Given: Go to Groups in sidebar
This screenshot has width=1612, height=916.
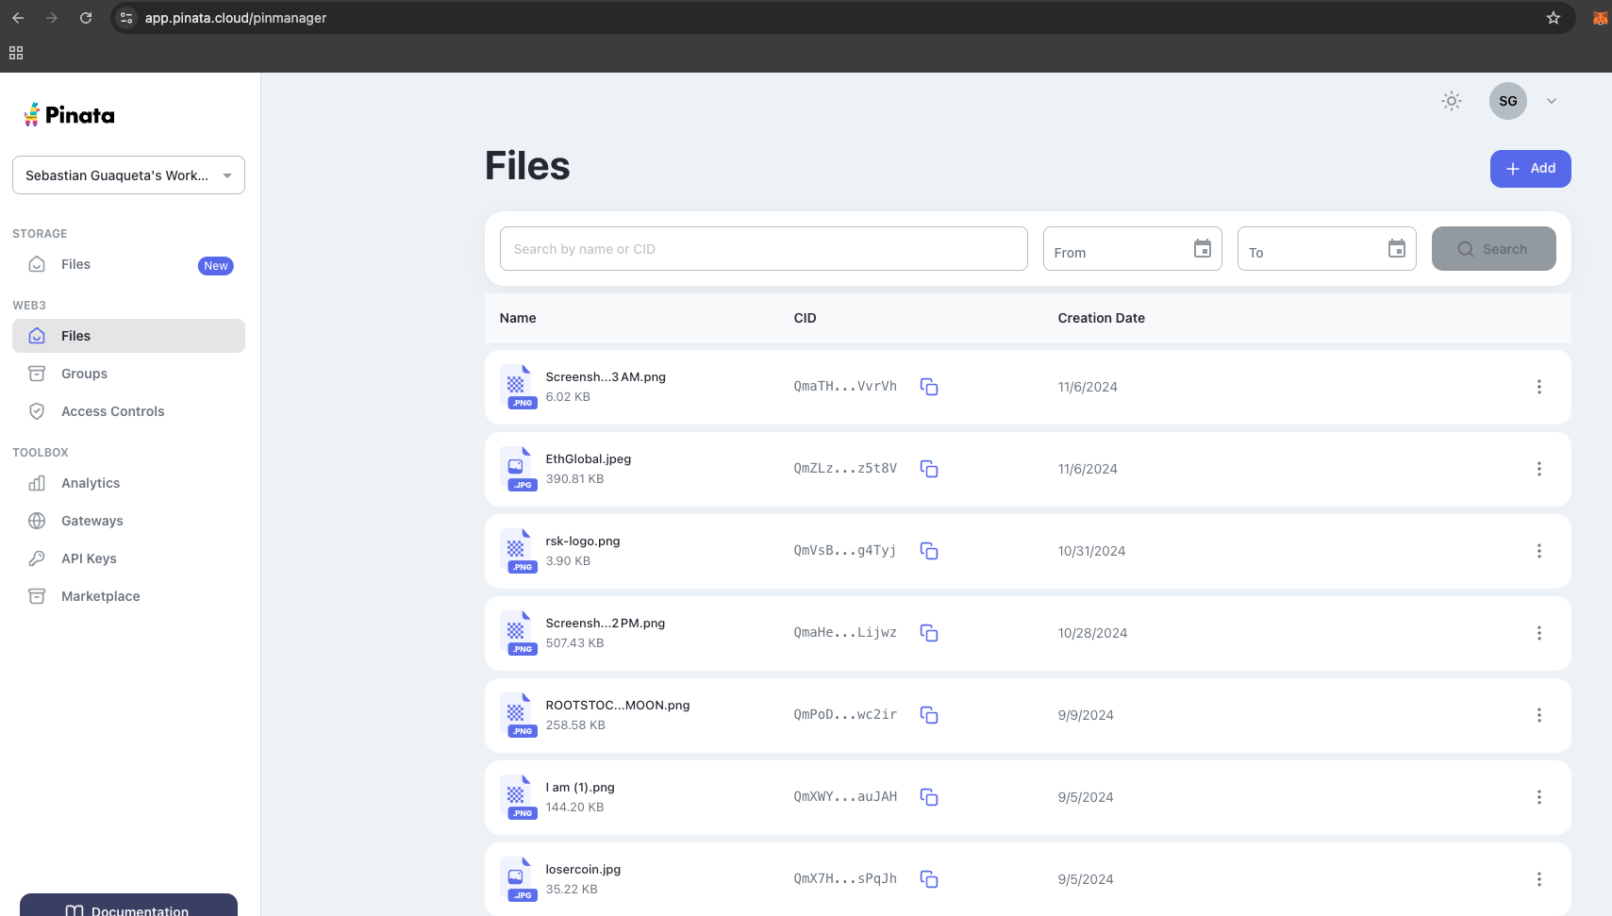Looking at the screenshot, I should tap(84, 374).
